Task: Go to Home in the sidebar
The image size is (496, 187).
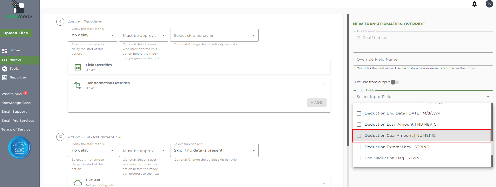Action: (x=15, y=50)
